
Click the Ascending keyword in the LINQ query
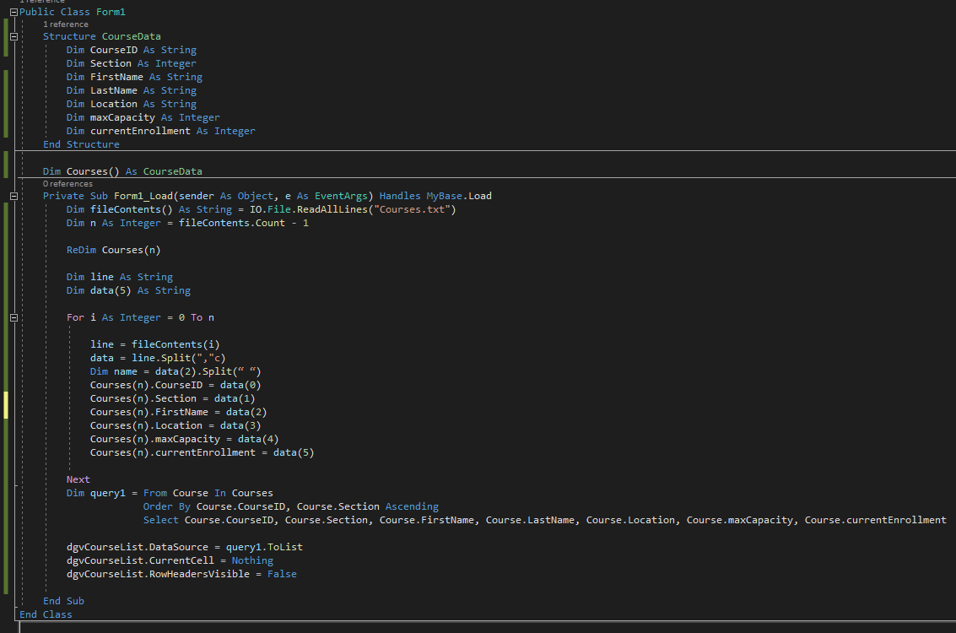pyautogui.click(x=412, y=506)
